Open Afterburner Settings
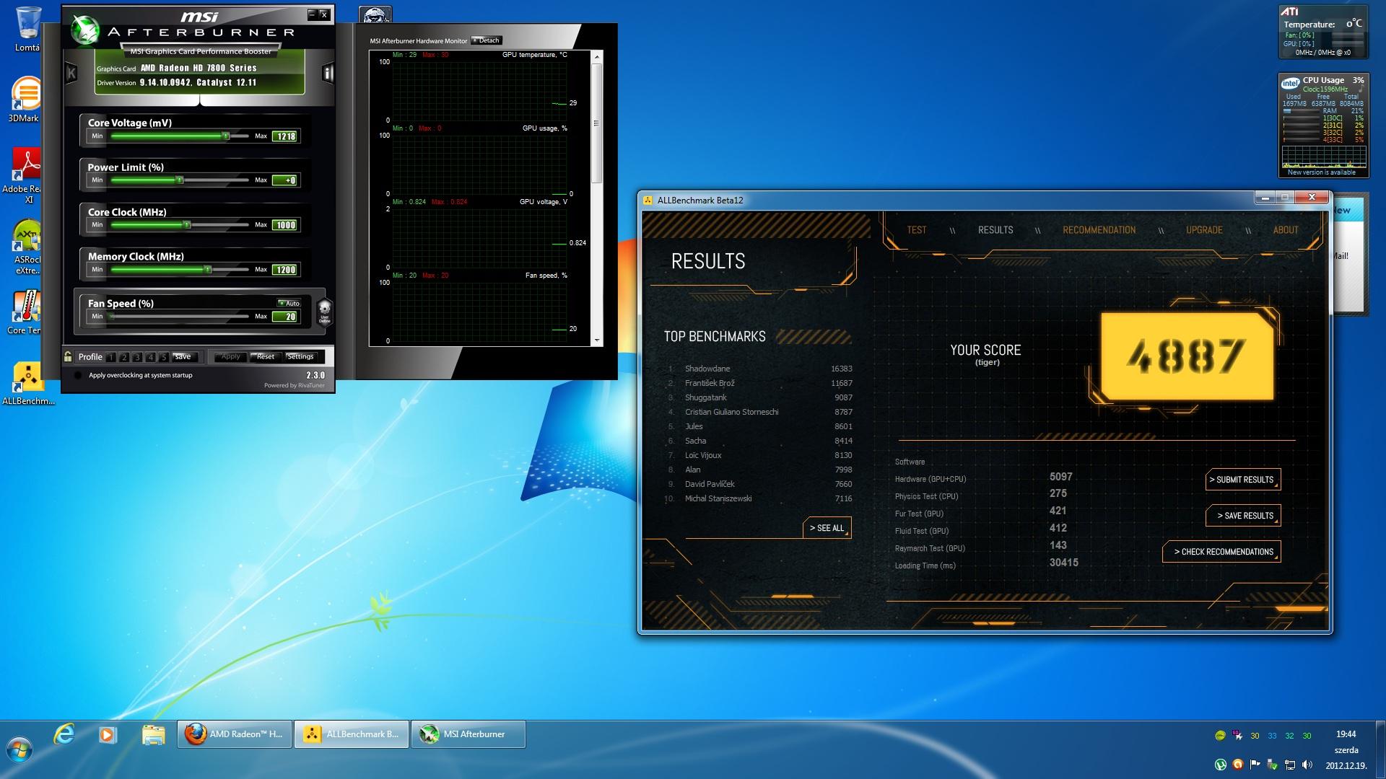Image resolution: width=1386 pixels, height=779 pixels. coord(300,357)
